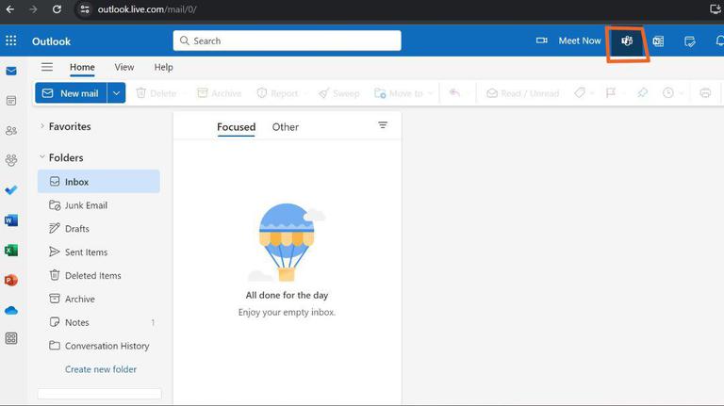Click Create new folder link
The height and width of the screenshot is (406, 724).
pos(101,369)
